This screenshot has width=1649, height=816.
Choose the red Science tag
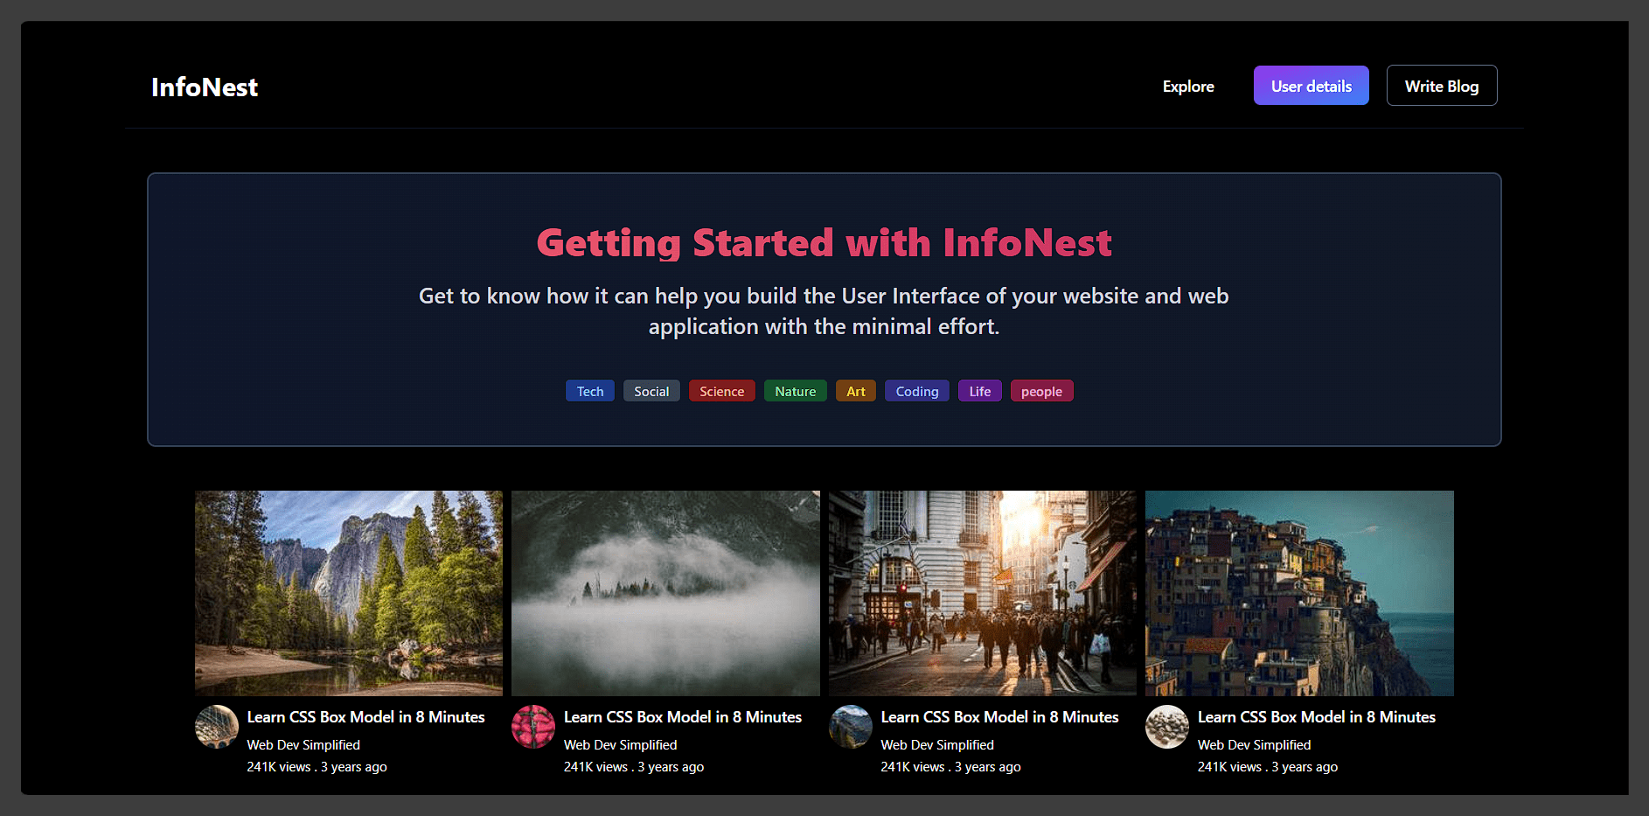(721, 391)
